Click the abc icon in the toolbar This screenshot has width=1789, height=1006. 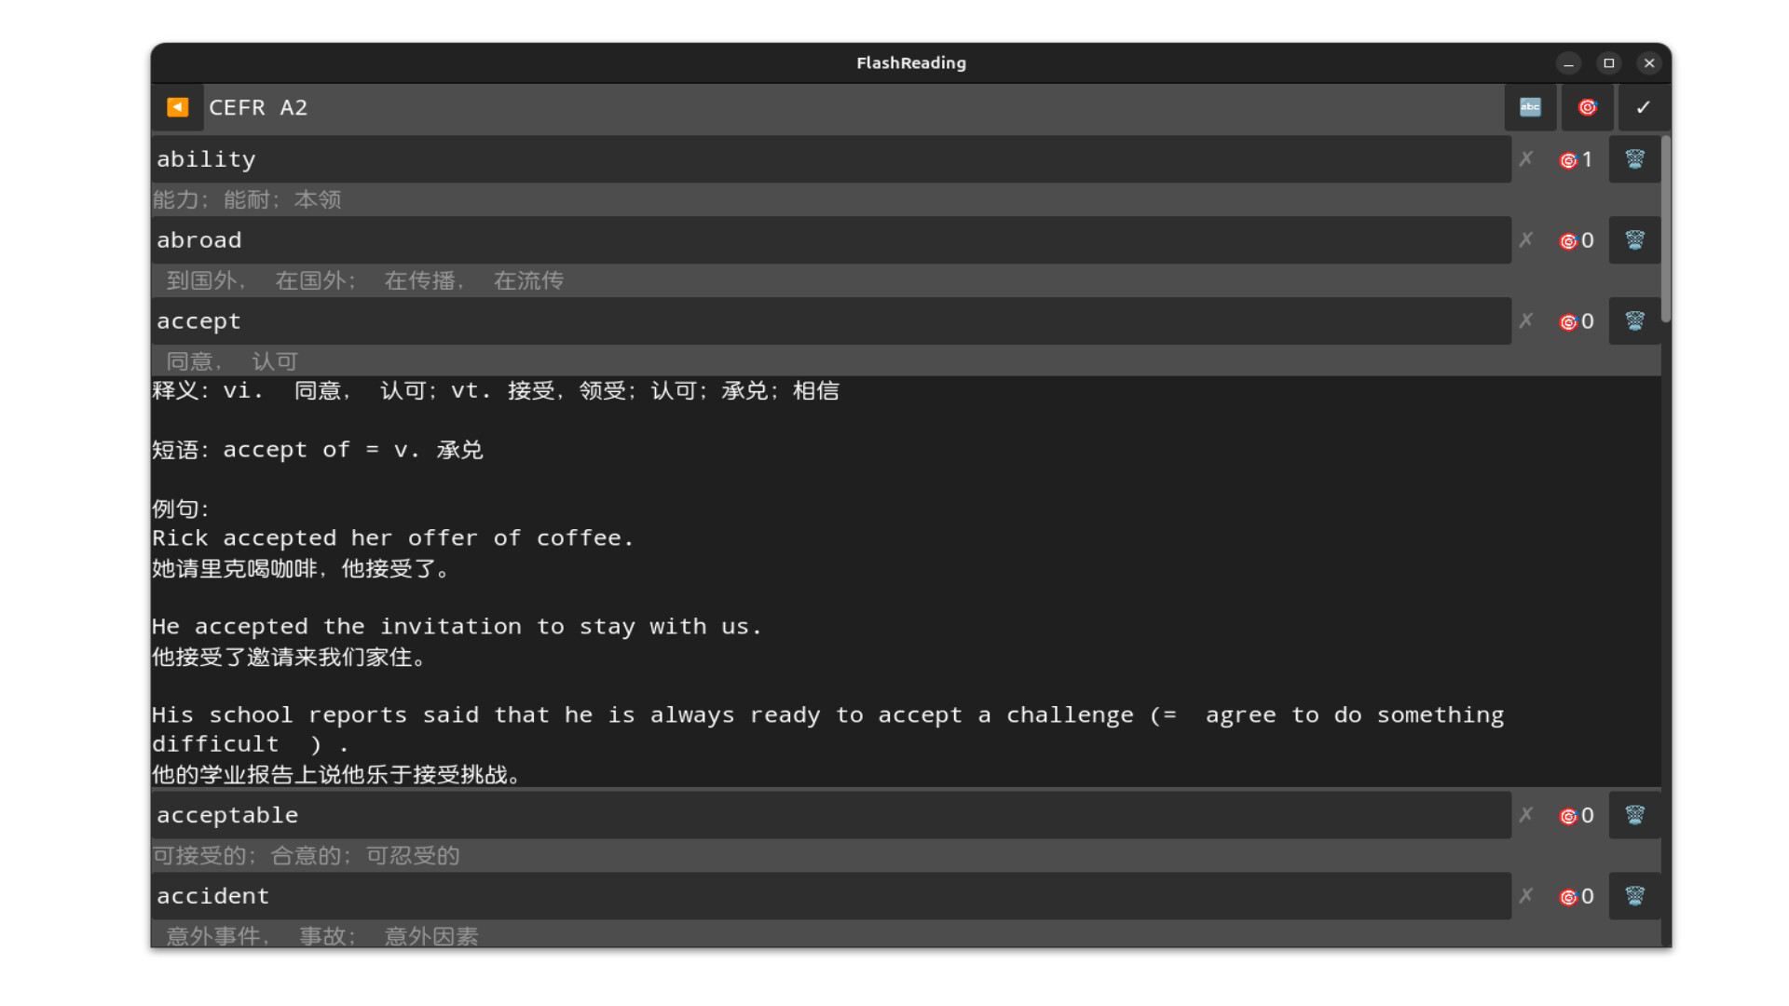tap(1530, 107)
